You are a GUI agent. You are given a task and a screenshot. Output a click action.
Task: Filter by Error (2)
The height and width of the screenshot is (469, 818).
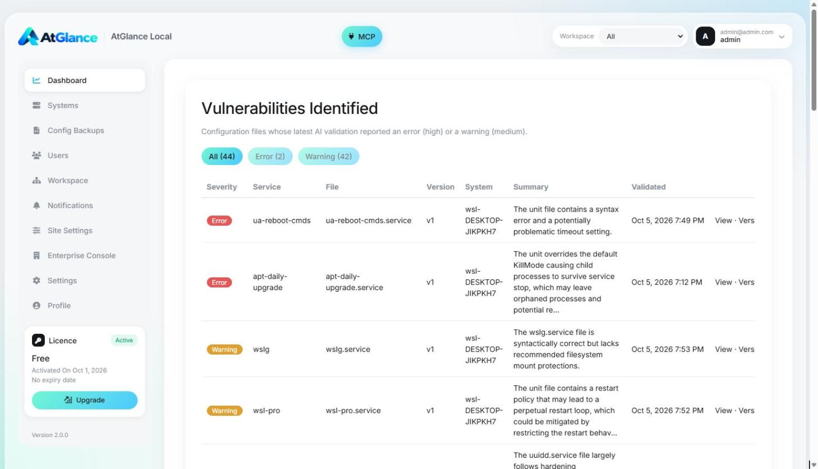coord(270,157)
